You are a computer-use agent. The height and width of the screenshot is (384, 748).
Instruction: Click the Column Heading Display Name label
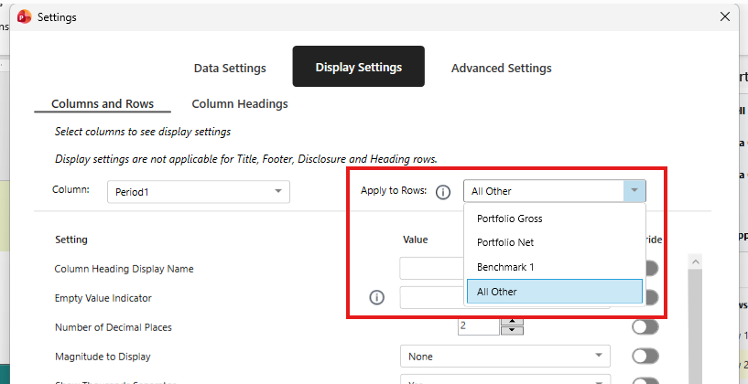[x=124, y=269]
